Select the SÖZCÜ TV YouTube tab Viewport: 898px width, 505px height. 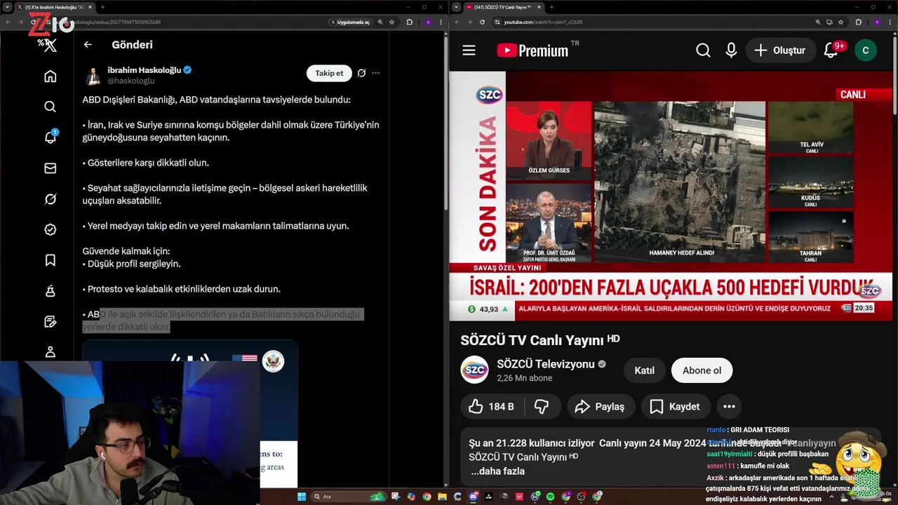(503, 7)
